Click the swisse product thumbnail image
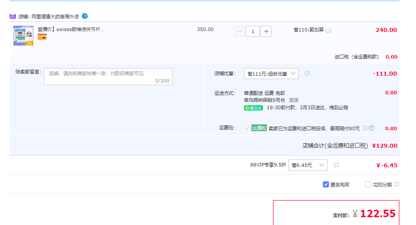This screenshot has width=416, height=225. (23, 35)
